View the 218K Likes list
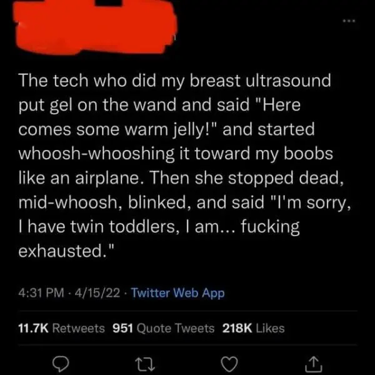375x375 pixels. click(x=254, y=328)
